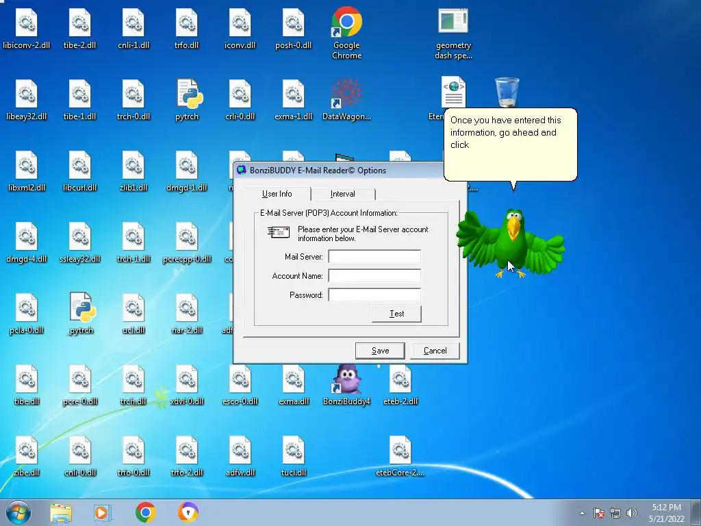Select the eteb-2.dll file icon
The image size is (701, 526).
tap(400, 385)
